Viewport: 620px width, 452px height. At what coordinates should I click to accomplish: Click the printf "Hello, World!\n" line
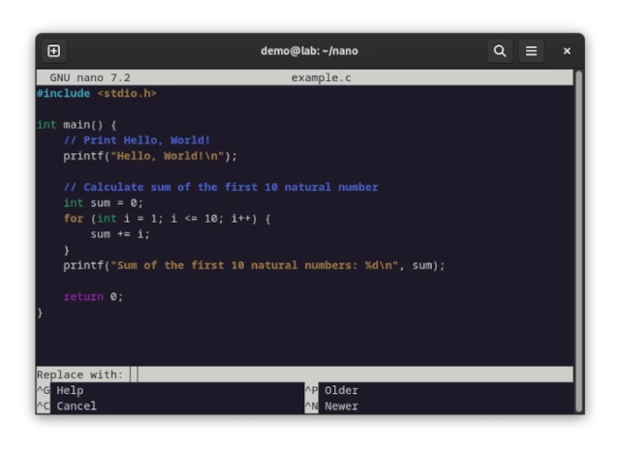pyautogui.click(x=150, y=156)
